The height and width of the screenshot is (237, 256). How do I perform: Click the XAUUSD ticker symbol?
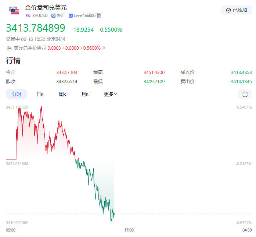point(40,15)
